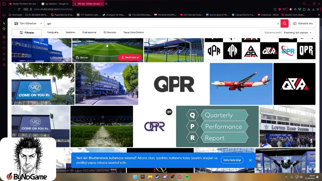Click the 'Şimdi satın al' buy button
Image resolution: width=322 pixels, height=181 pixels.
(130, 57)
